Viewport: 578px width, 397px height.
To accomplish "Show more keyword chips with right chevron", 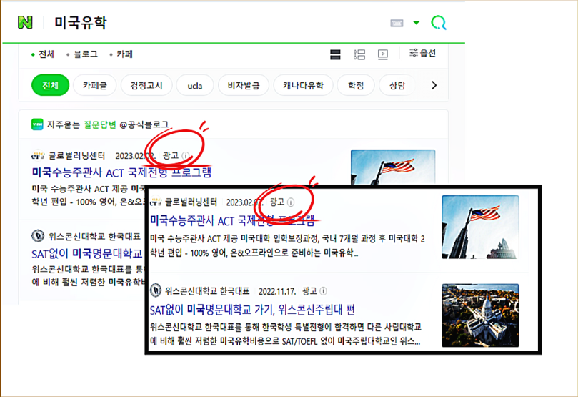I will (x=434, y=85).
